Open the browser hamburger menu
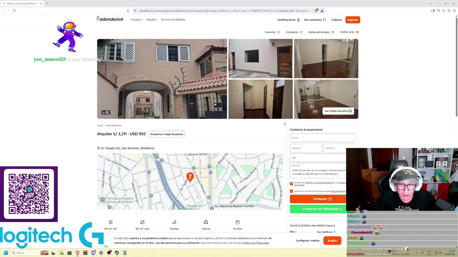 pos(454,11)
